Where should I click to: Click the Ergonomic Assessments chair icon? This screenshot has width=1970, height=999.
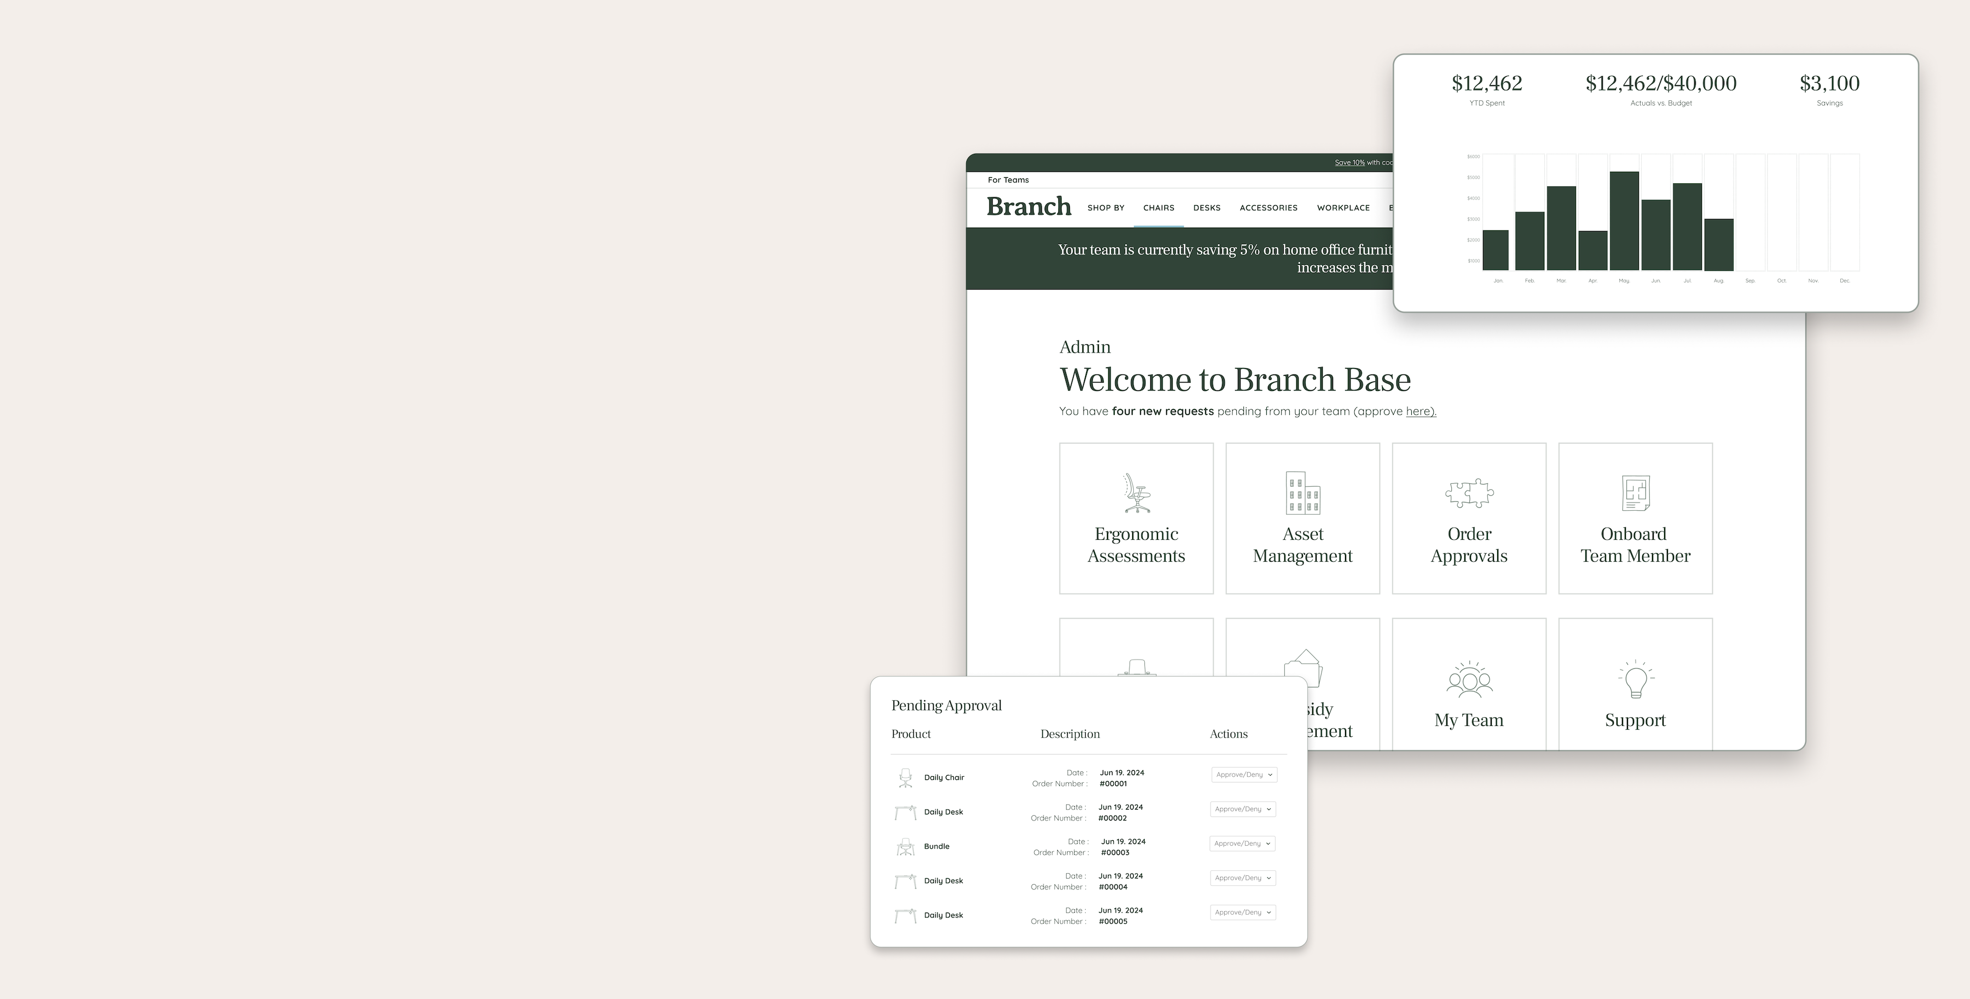click(x=1137, y=493)
